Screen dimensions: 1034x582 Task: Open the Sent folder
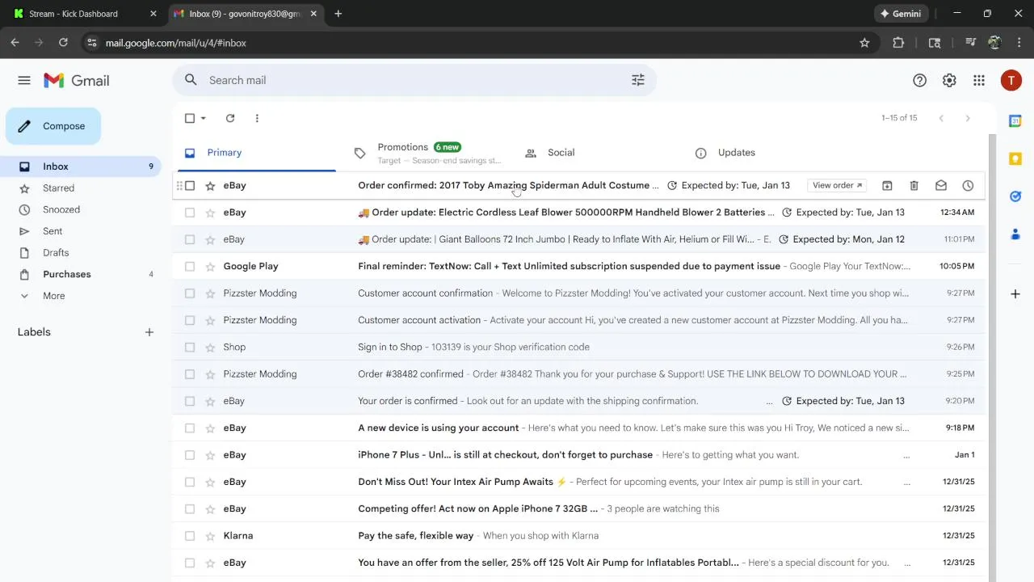(81, 231)
